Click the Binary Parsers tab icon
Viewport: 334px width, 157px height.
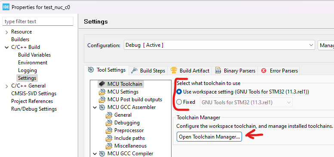tap(218, 70)
